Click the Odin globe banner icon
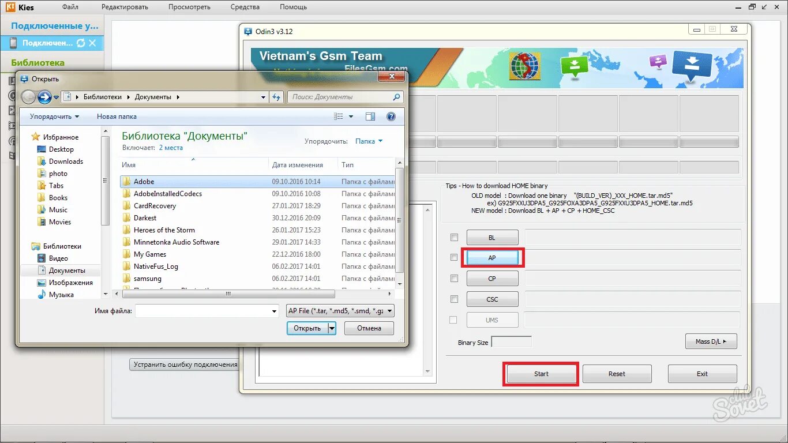The width and height of the screenshot is (788, 443). (524, 66)
